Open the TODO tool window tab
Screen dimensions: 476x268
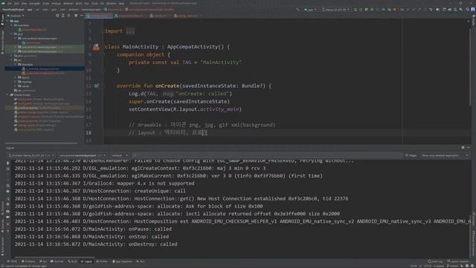(x=13, y=261)
